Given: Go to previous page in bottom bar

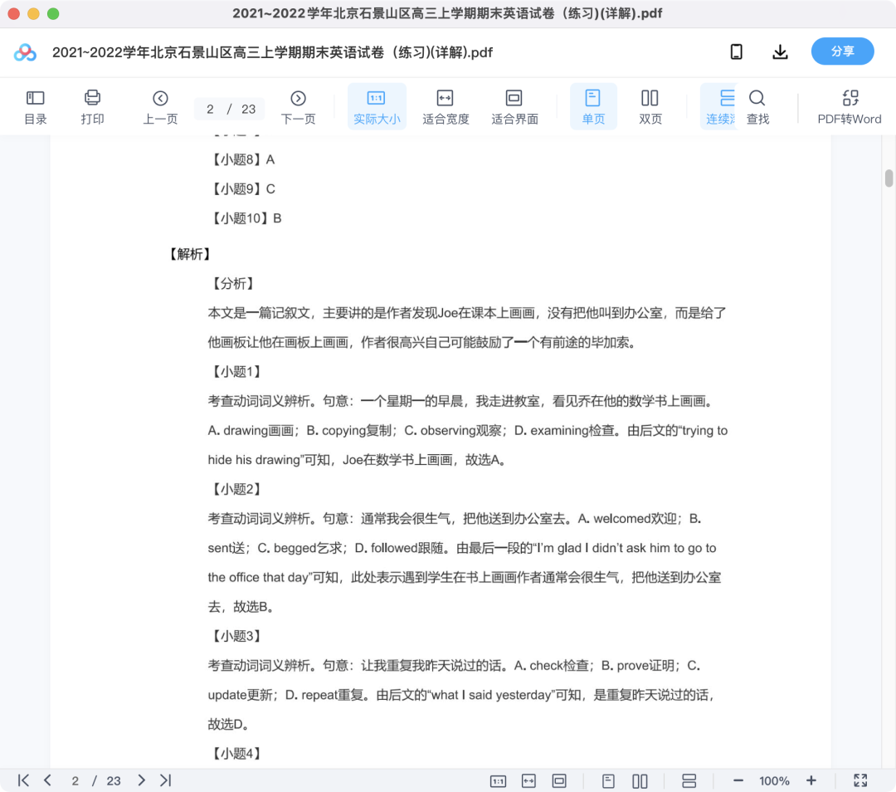Looking at the screenshot, I should coord(47,780).
